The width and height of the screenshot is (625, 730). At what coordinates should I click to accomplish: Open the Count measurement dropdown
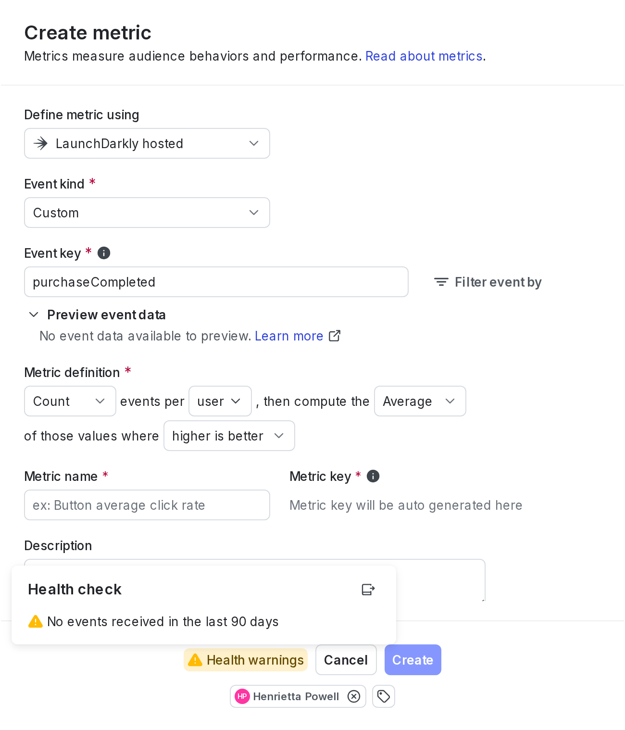(x=70, y=401)
